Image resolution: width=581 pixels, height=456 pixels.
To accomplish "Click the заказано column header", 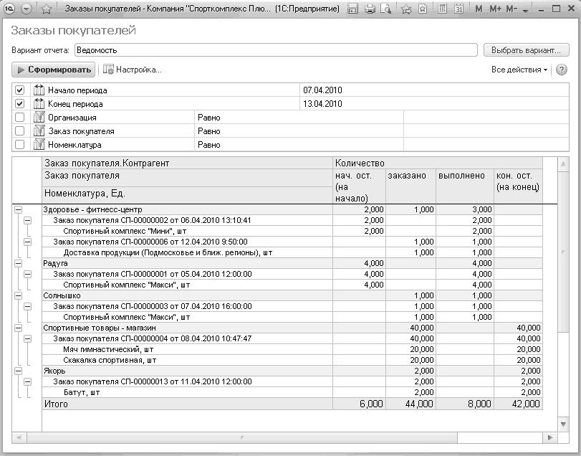I will 410,186.
